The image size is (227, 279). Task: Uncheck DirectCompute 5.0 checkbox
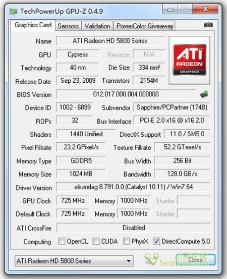coord(156,242)
